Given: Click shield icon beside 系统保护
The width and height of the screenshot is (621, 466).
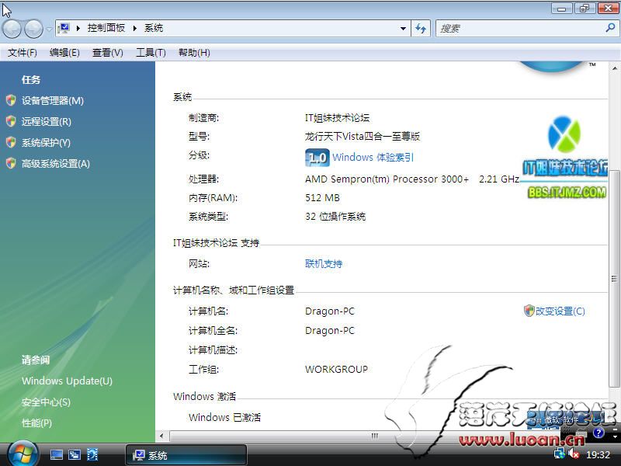Looking at the screenshot, I should [x=11, y=142].
